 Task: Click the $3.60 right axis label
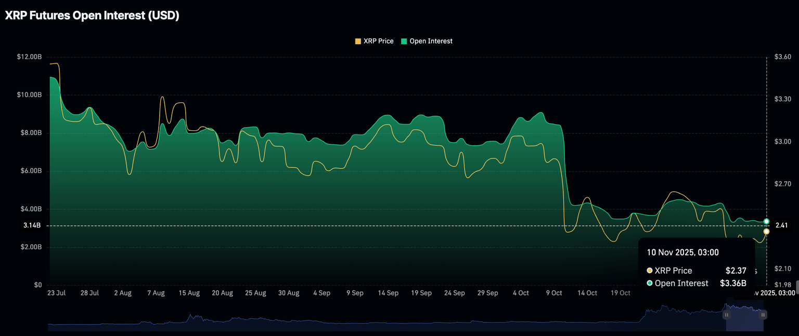pos(782,57)
